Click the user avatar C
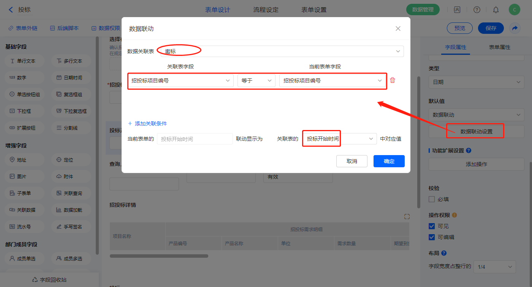This screenshot has width=532, height=287. (514, 10)
